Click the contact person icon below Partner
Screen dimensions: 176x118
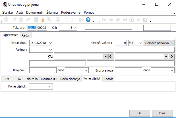[51, 57]
